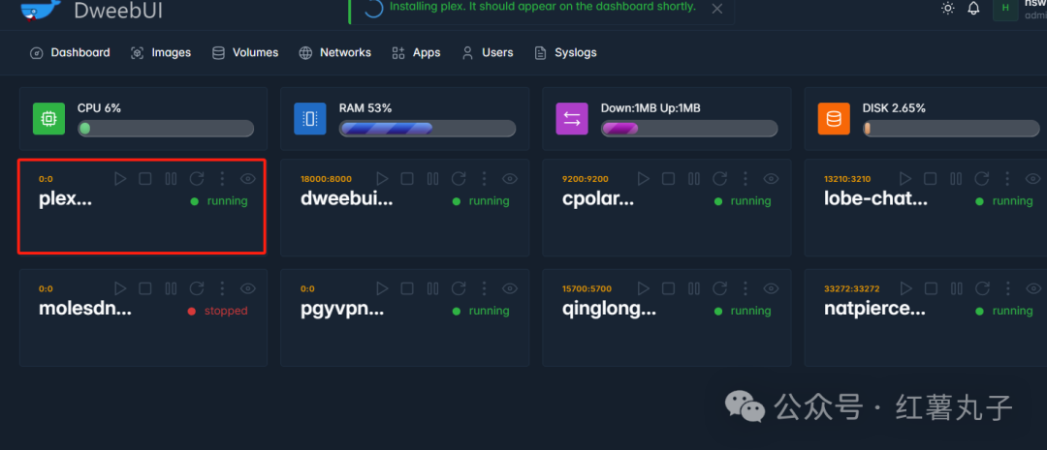Click the CPU usage progress bar
This screenshot has height=450, width=1047.
tap(166, 128)
